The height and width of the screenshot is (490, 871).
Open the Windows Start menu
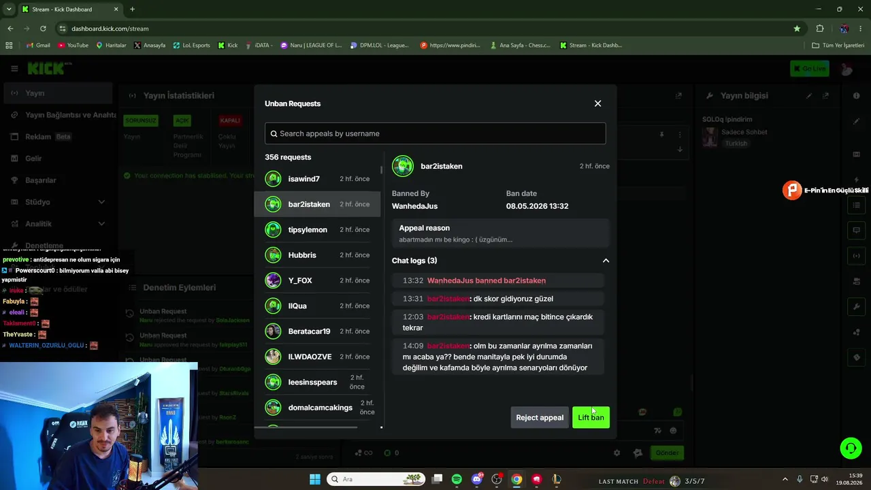coord(314,479)
